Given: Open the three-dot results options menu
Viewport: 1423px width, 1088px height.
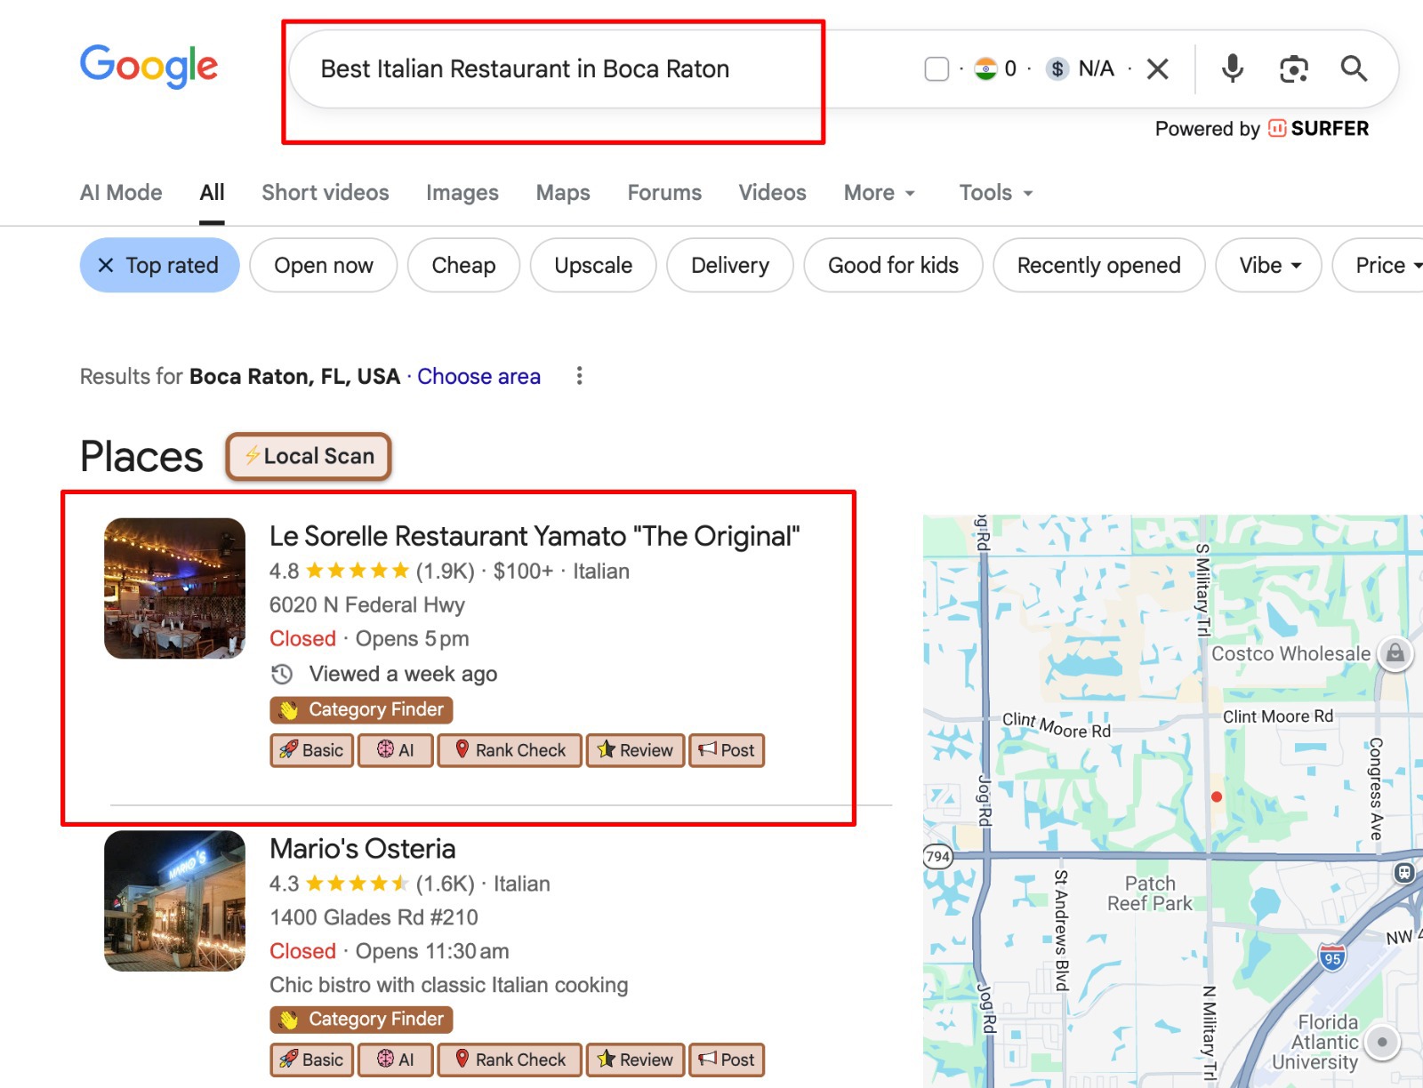Looking at the screenshot, I should (579, 376).
